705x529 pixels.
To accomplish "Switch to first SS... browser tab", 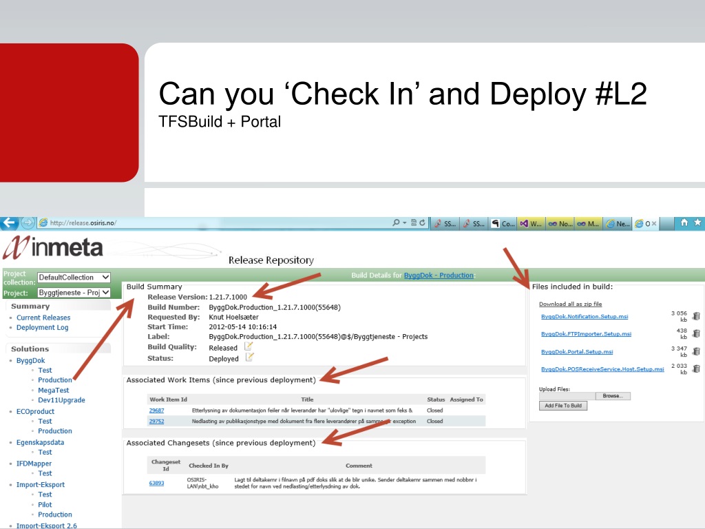I will tap(445, 224).
